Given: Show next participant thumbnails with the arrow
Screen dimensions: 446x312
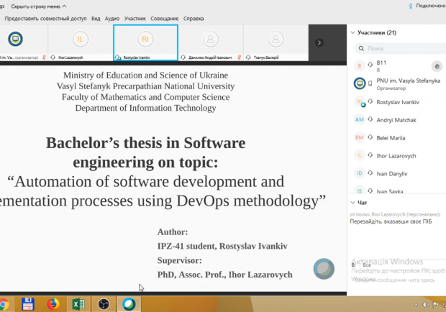Looking at the screenshot, I should [x=319, y=42].
